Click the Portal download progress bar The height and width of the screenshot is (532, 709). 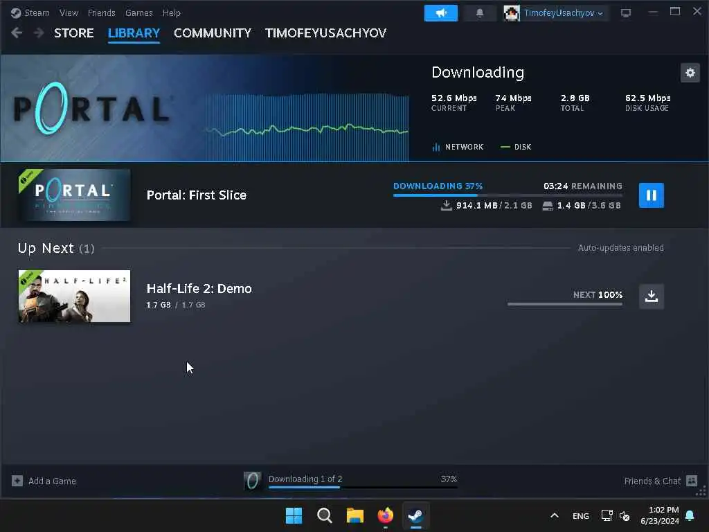point(508,195)
